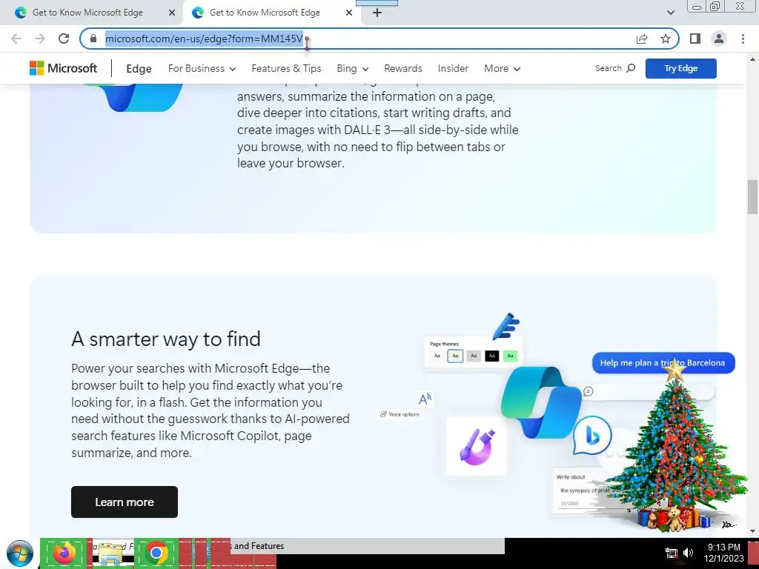
Task: Click the Learn more button
Action: click(125, 502)
